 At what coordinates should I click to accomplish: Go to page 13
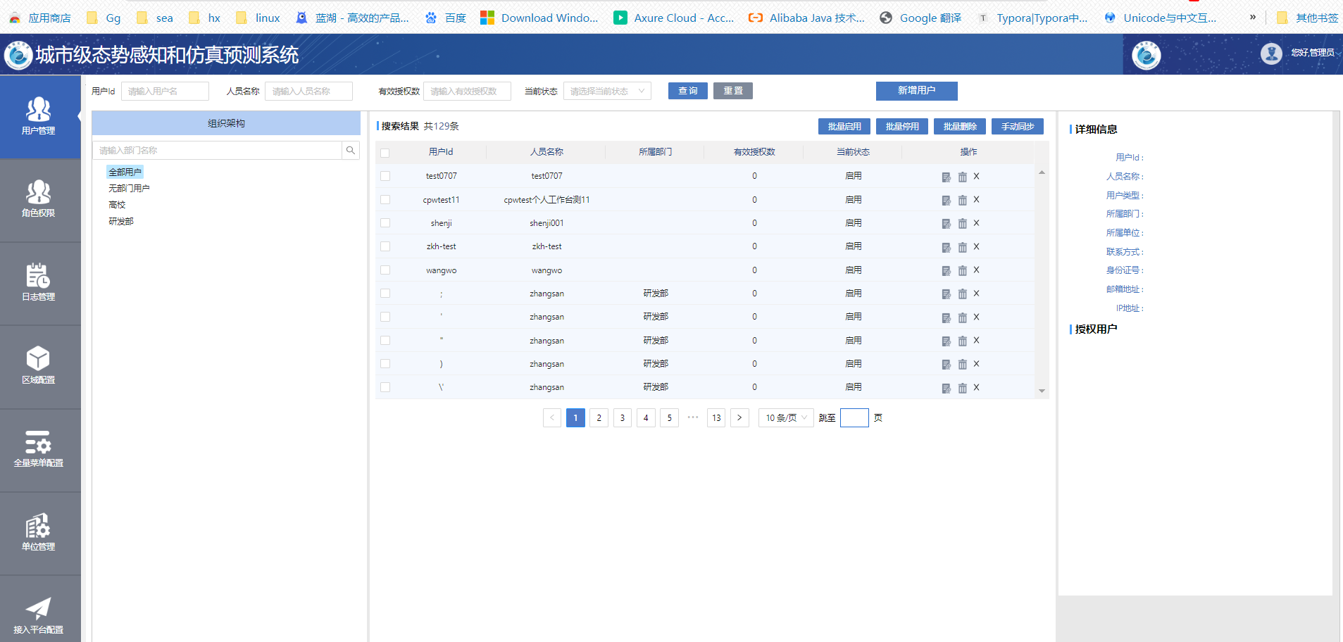pyautogui.click(x=716, y=417)
